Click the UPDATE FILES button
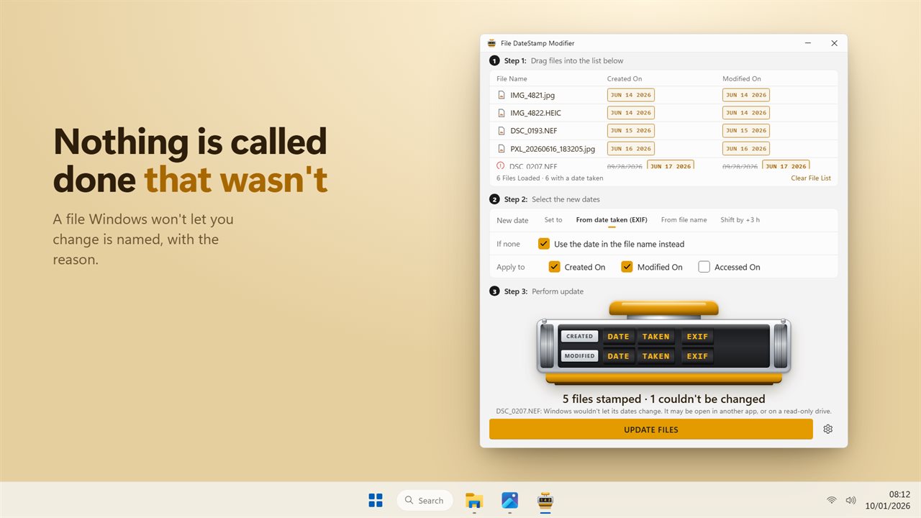Screen dimensions: 921x518 click(x=651, y=430)
